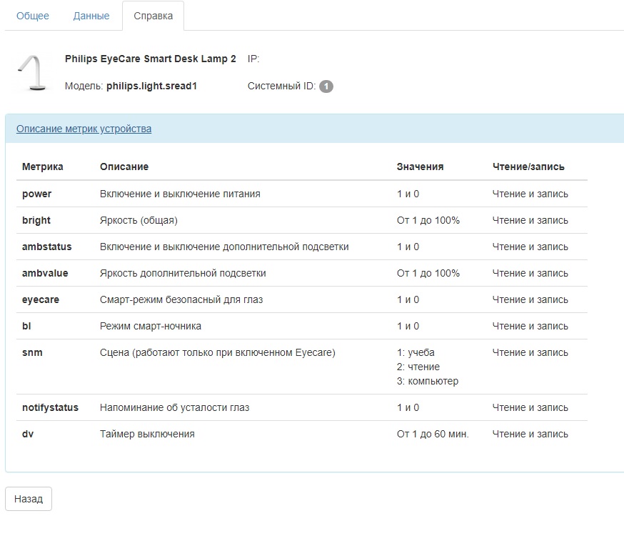The width and height of the screenshot is (624, 536).
Task: Click the Значения column header
Action: click(x=420, y=167)
